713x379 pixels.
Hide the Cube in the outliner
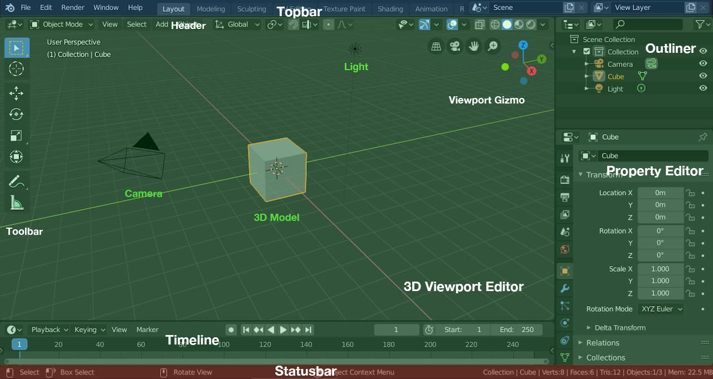tap(703, 76)
